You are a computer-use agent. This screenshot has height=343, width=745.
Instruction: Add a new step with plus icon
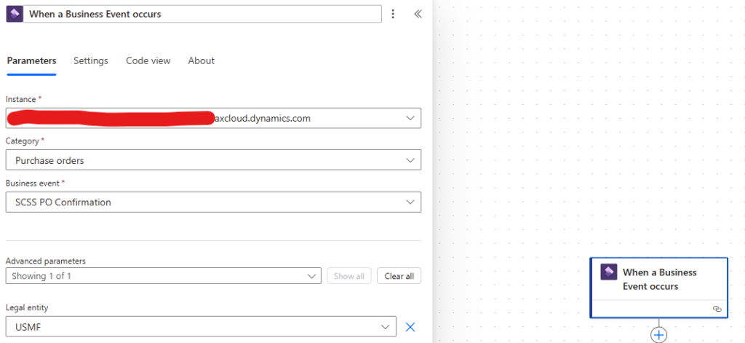658,335
